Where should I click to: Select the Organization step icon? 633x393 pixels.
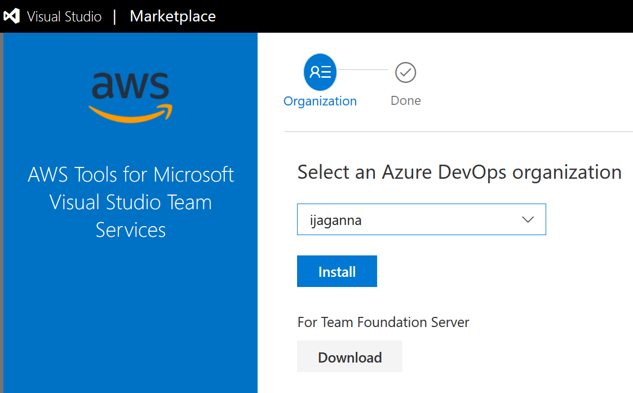pyautogui.click(x=320, y=72)
